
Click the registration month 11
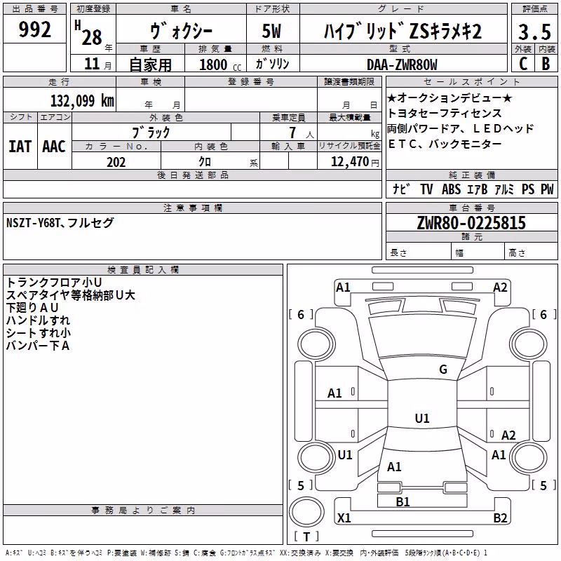92,64
